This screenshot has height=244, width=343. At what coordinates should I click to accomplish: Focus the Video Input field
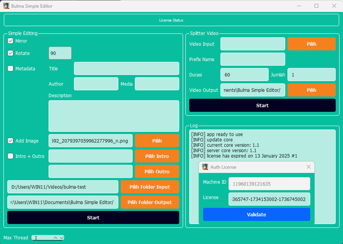(253, 44)
